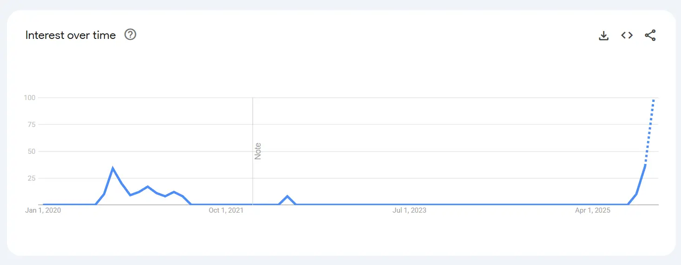The image size is (681, 265).
Task: Click the share icon
Action: pyautogui.click(x=650, y=35)
